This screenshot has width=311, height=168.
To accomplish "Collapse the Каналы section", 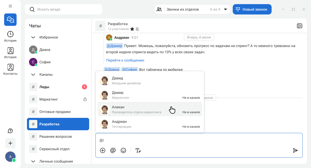I will point(33,74).
